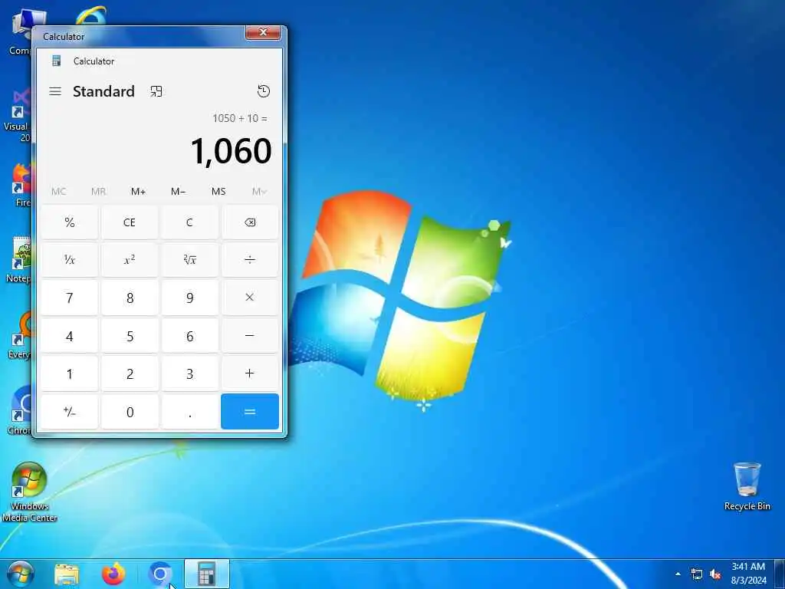Show hidden tray icons arrow
Image resolution: width=785 pixels, height=589 pixels.
pos(678,574)
